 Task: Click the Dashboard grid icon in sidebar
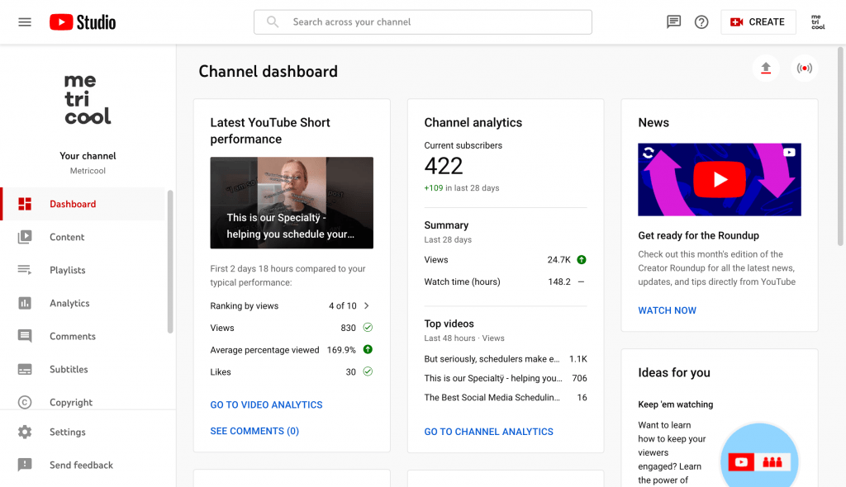coord(25,204)
